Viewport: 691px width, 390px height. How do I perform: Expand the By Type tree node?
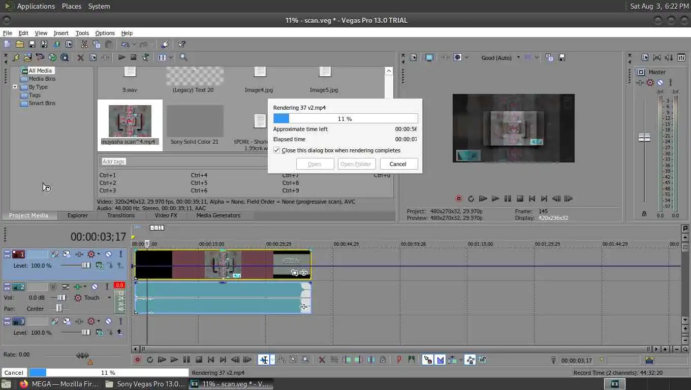15,87
